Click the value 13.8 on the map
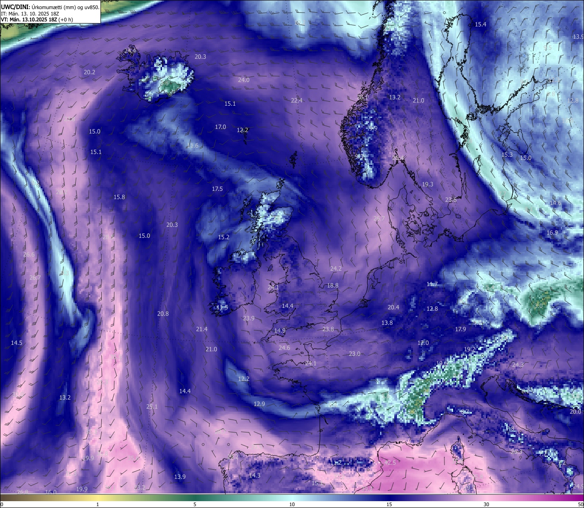Viewport: 584px width, 508px height. tap(387, 323)
